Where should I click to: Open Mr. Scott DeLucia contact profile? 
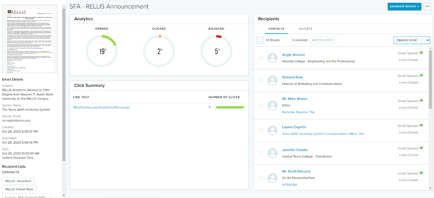(x=296, y=171)
